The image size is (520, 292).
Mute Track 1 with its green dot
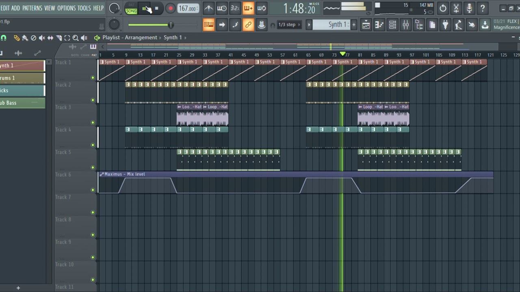(93, 77)
